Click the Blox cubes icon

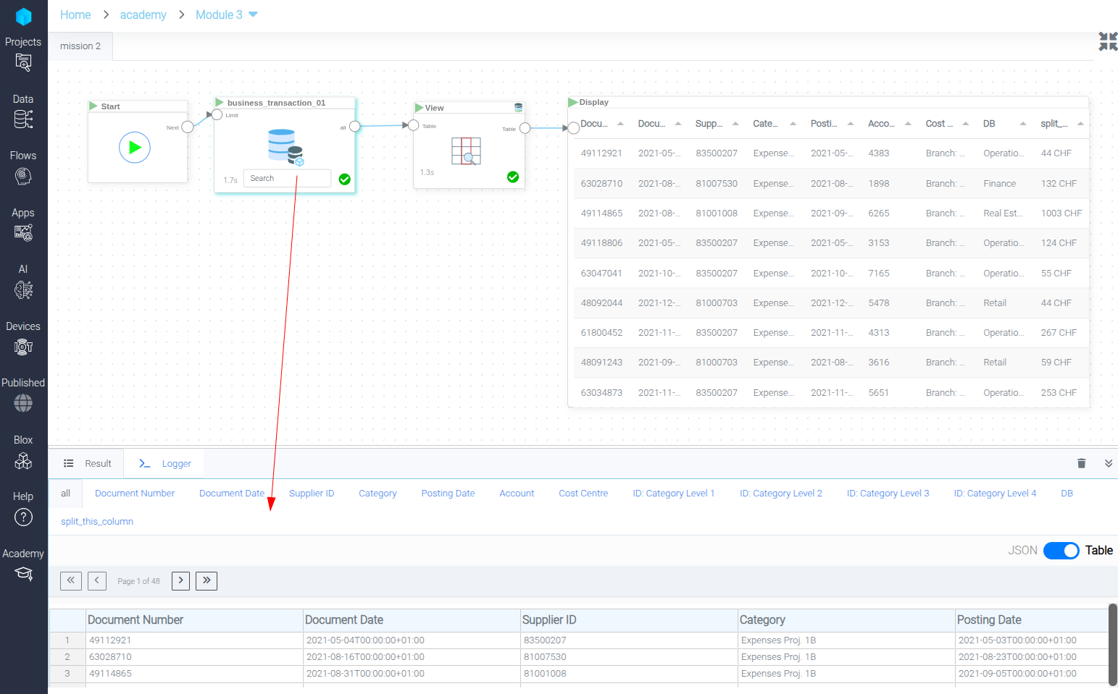click(23, 460)
